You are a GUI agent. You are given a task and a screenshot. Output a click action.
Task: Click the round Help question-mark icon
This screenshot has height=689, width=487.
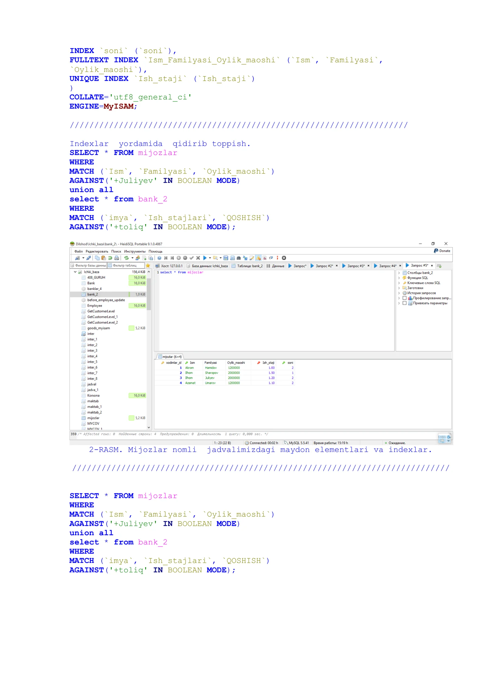click(159, 258)
